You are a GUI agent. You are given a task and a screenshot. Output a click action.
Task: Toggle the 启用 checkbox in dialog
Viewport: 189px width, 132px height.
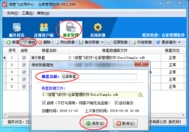[44, 103]
